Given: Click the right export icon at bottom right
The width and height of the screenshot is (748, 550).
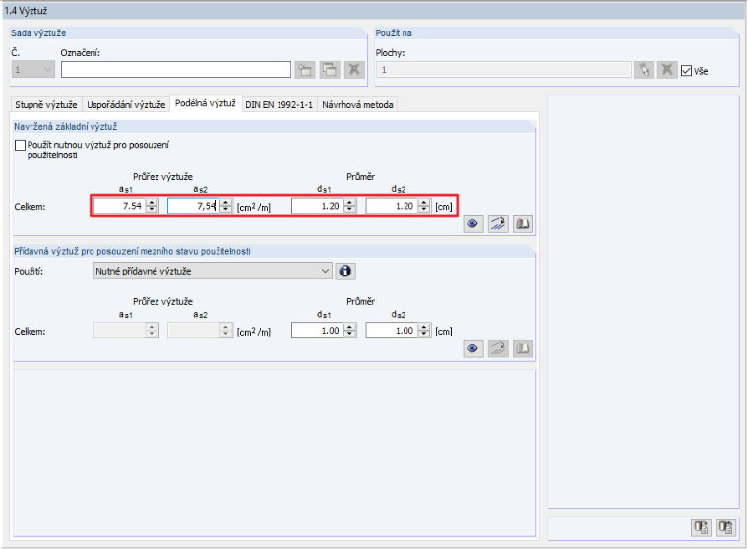Looking at the screenshot, I should (x=725, y=527).
